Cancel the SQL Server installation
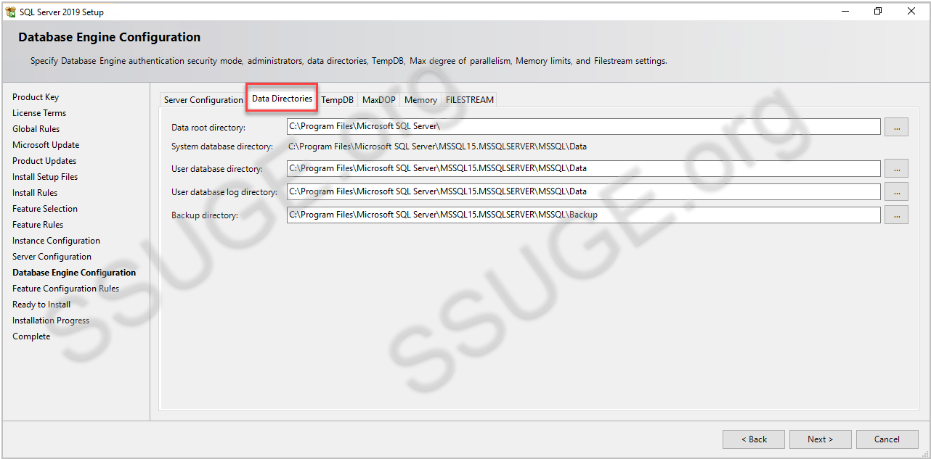Image resolution: width=931 pixels, height=459 pixels. (887, 439)
